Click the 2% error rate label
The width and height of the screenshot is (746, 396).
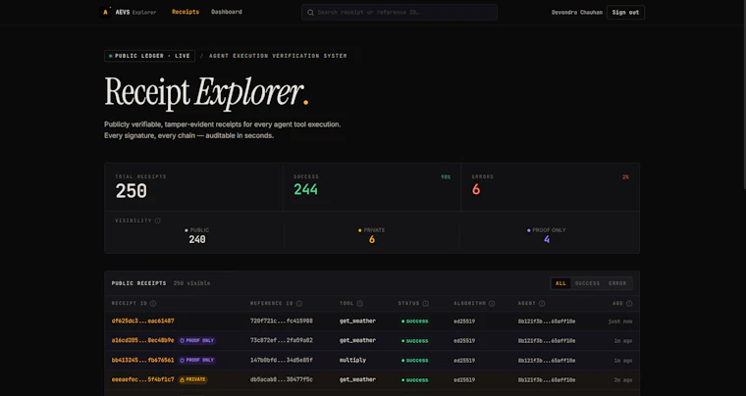pyautogui.click(x=625, y=177)
